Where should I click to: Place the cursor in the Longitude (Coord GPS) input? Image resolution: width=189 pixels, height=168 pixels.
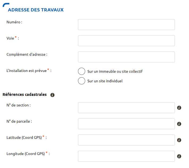click(126, 156)
